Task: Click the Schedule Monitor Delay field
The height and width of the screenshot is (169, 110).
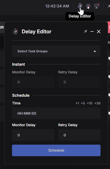Action: [33, 135]
